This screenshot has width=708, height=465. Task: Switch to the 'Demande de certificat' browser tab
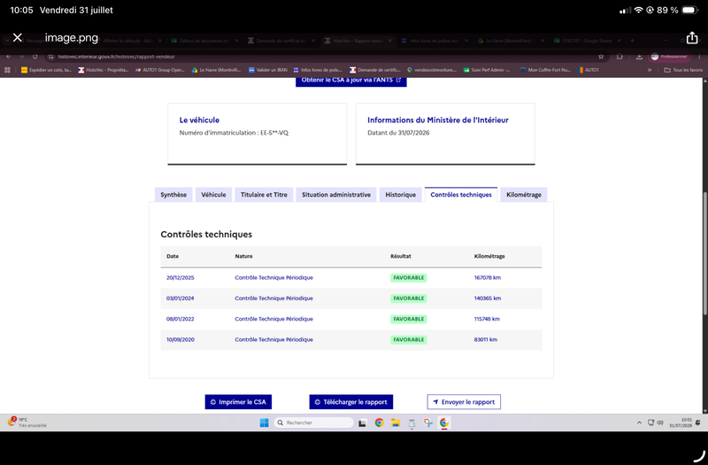click(281, 41)
